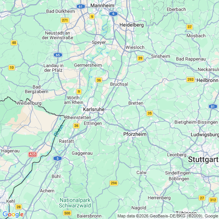Viewport: 219px width, 219px height.
Task: Select the Karlsruhe city label
Action: tap(94, 109)
